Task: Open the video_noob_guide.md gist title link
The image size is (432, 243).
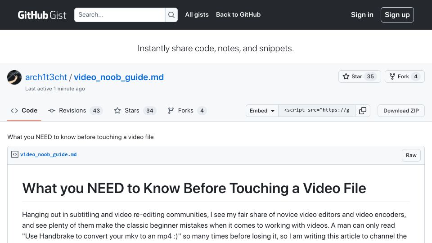Action: pos(119,77)
